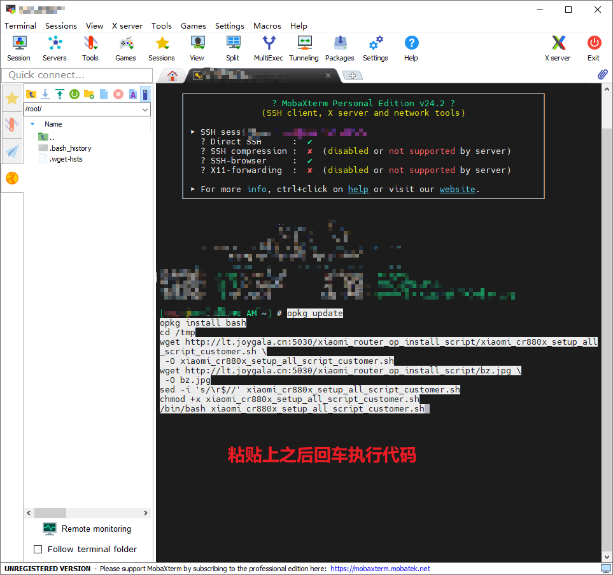Start the X server from the toolbar
This screenshot has width=613, height=575.
558,48
